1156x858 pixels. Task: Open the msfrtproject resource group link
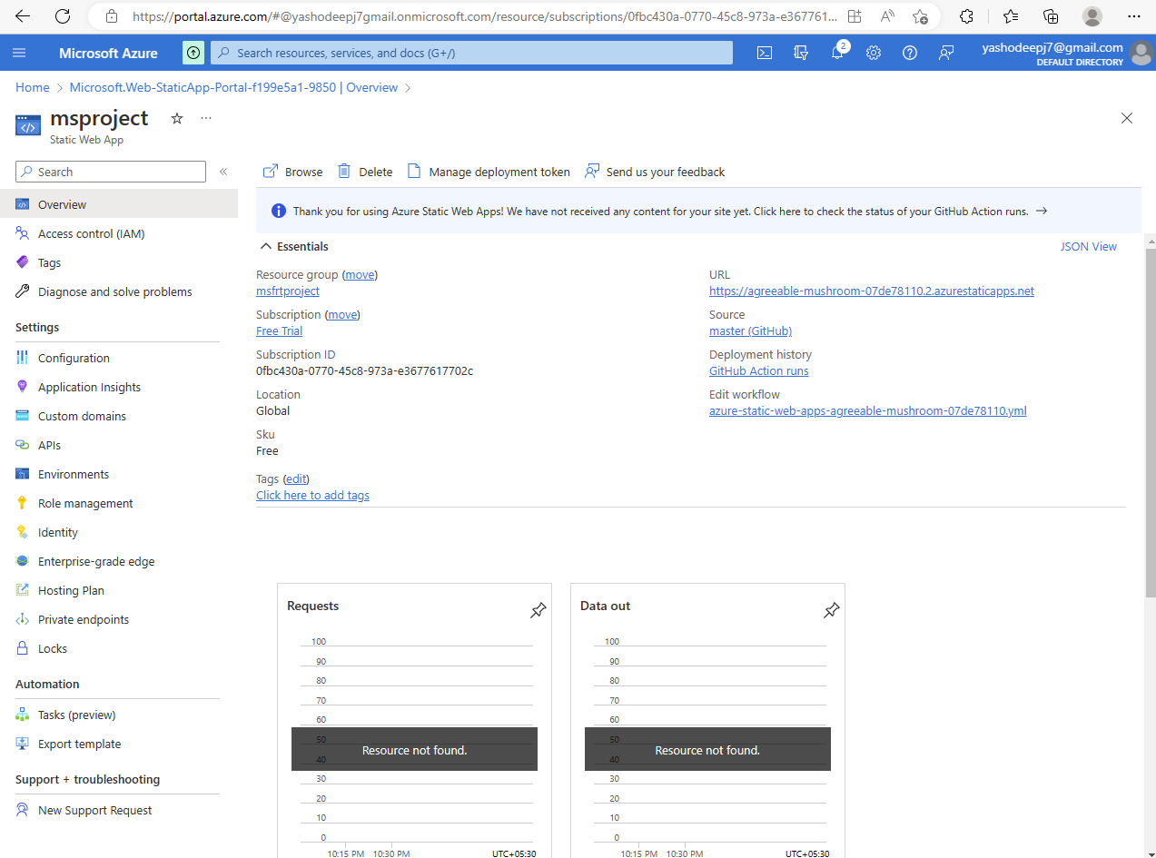288,291
